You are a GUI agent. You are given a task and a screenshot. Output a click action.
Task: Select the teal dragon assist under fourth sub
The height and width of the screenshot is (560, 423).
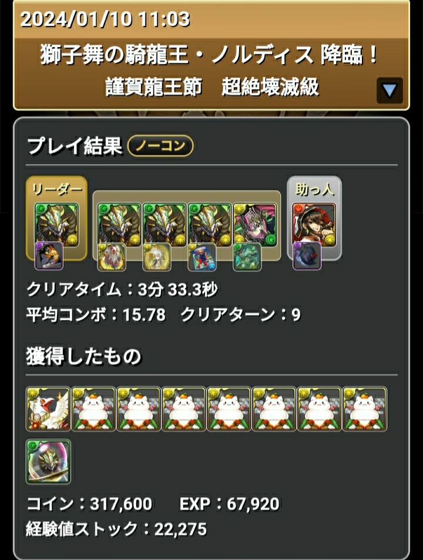[x=247, y=257]
